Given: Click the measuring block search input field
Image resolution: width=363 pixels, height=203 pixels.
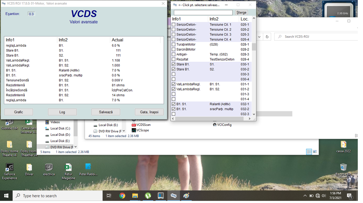Looking at the screenshot, I should click(203, 12).
